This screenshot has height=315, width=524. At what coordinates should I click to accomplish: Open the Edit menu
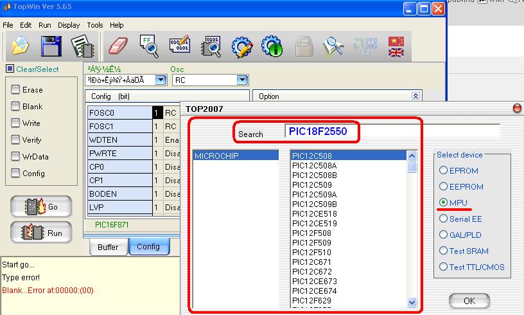tap(26, 25)
